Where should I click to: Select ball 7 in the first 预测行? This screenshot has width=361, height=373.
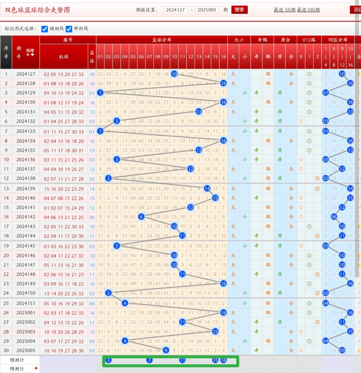149,360
